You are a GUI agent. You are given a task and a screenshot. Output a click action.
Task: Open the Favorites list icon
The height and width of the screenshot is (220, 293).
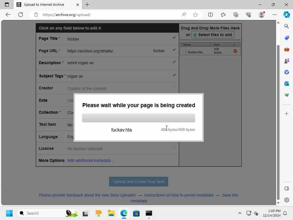pyautogui.click(x=223, y=15)
